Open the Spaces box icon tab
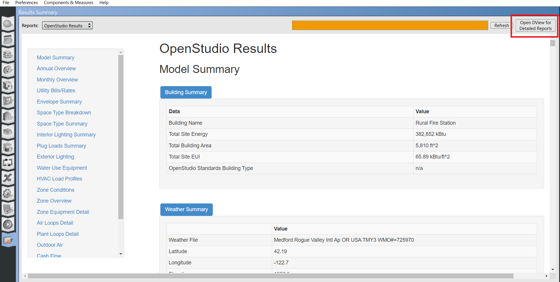560x282 pixels. [8, 132]
